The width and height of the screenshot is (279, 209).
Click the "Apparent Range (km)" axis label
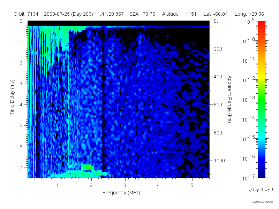tap(229, 99)
